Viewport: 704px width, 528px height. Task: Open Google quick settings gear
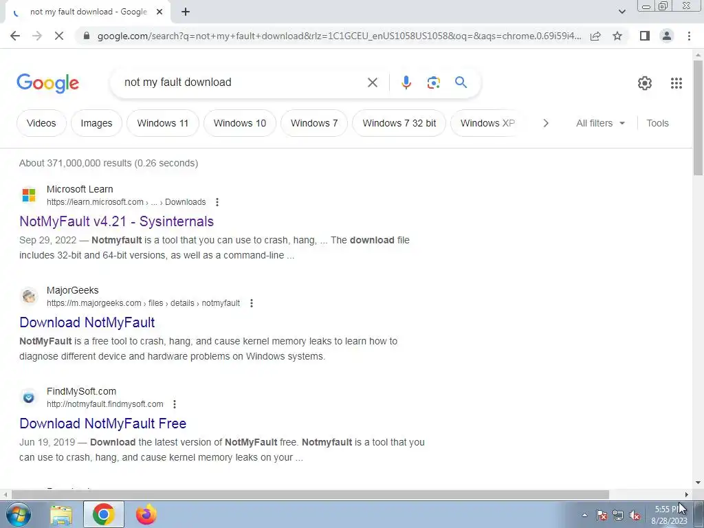[x=645, y=83]
